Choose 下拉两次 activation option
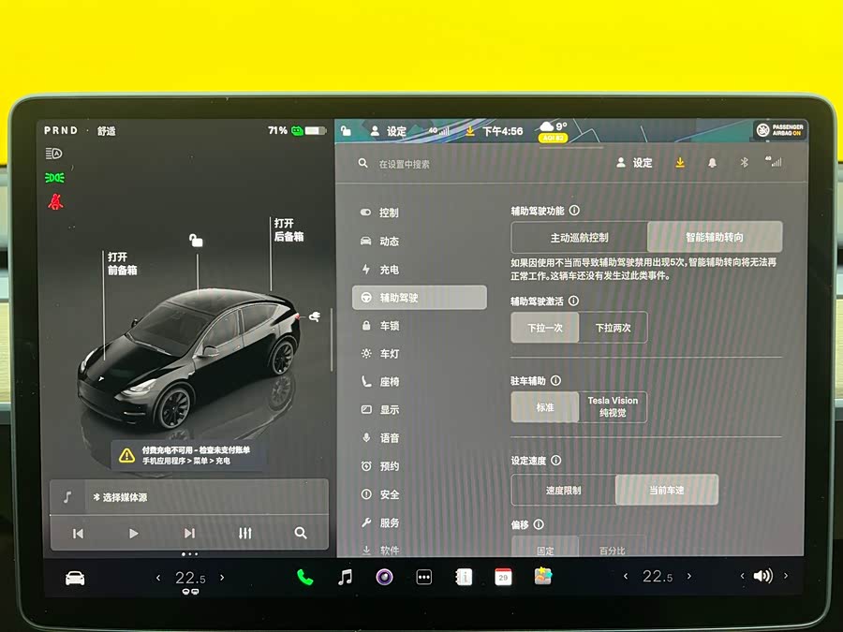843x632 pixels. click(614, 328)
